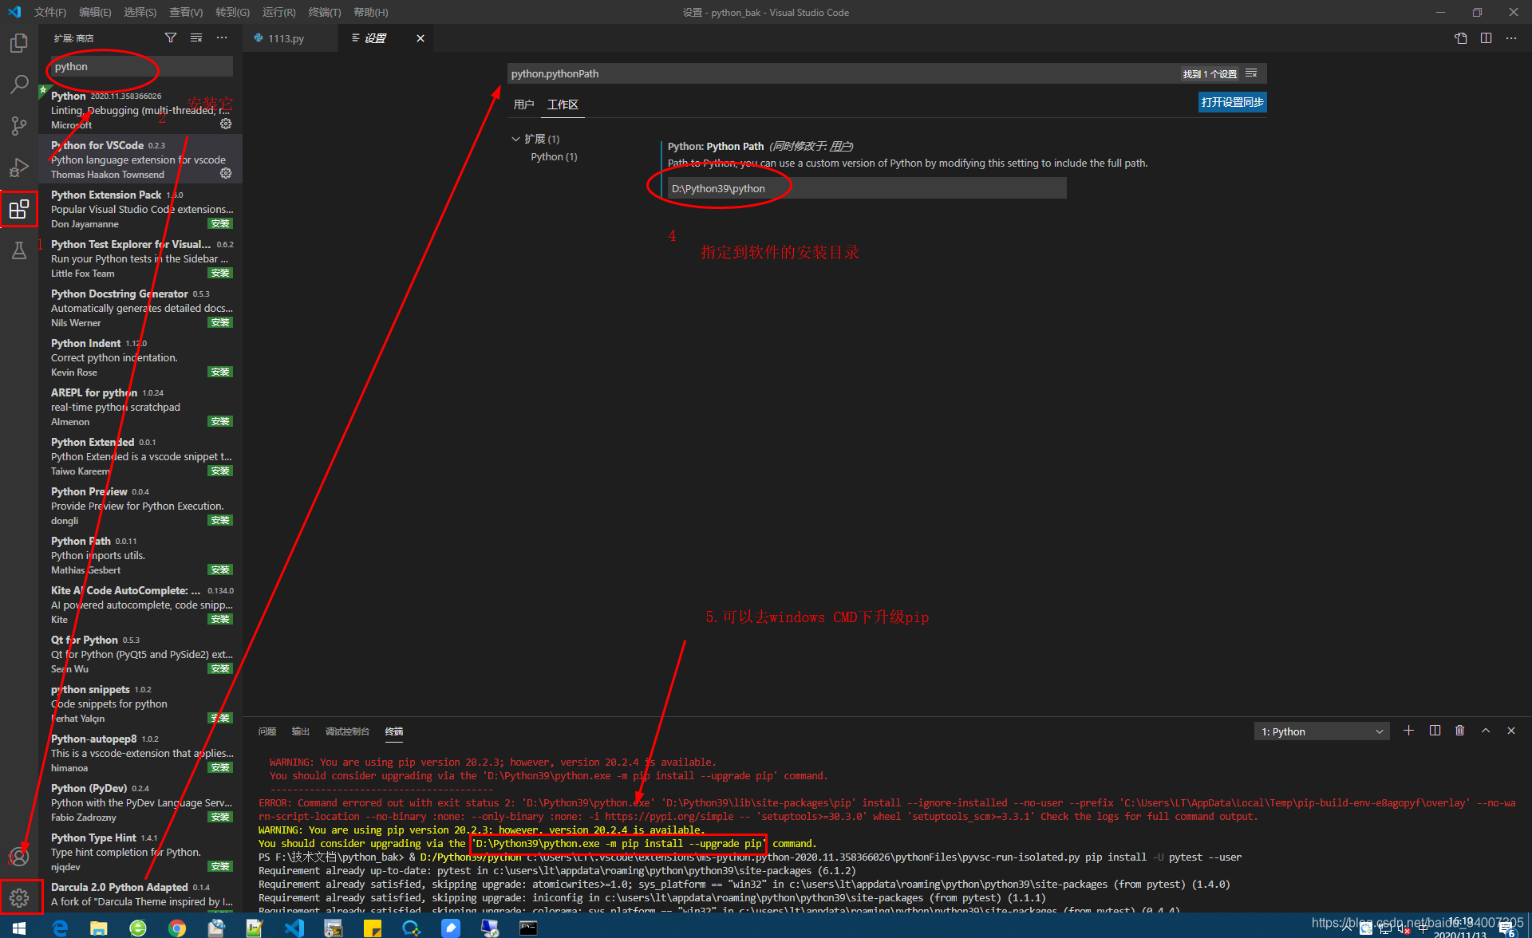Click 打开设置同步 button
The width and height of the screenshot is (1532, 938).
(1232, 102)
